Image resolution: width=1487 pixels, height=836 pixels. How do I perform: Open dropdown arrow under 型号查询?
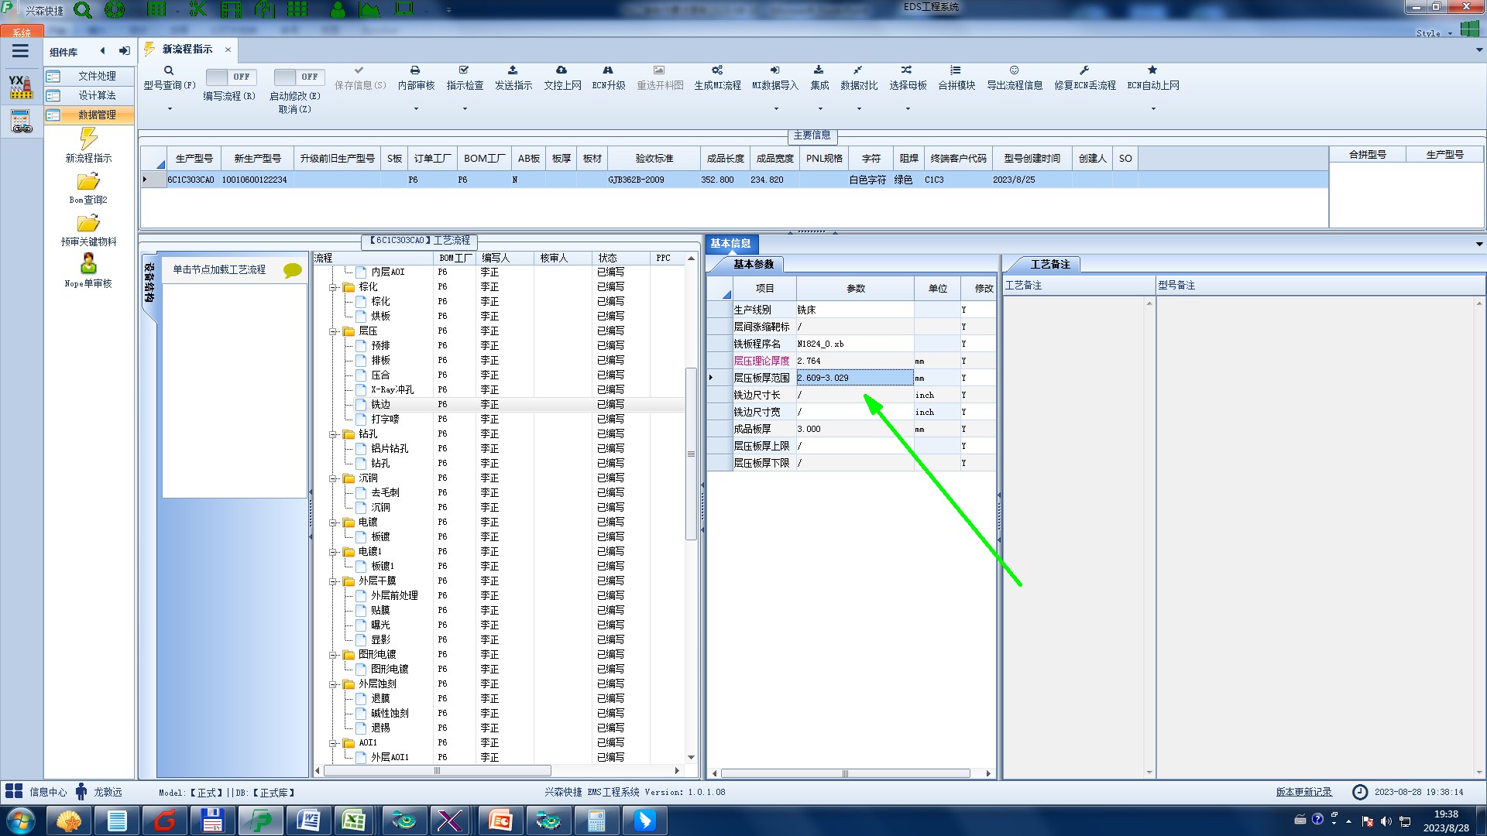point(170,109)
